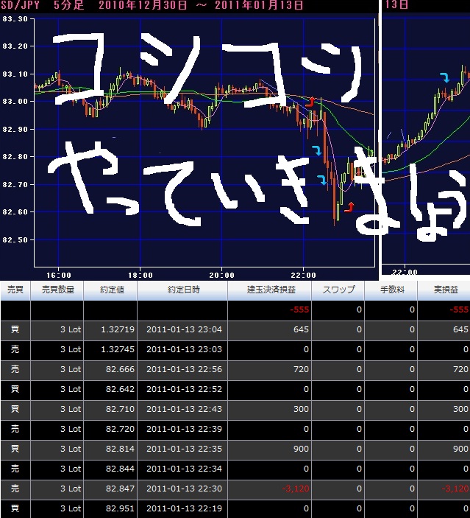470x518 pixels.
Task: Click the timestamp 2011-01-13 23:04
Action: click(185, 329)
